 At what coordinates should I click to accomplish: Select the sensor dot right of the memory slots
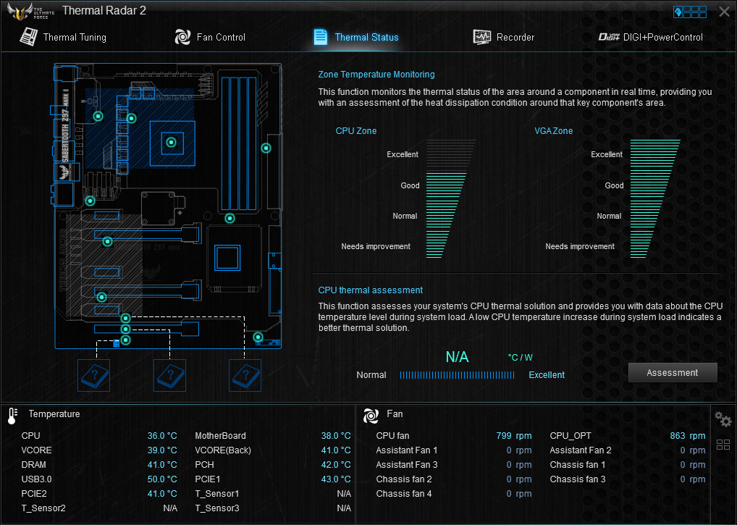point(266,148)
